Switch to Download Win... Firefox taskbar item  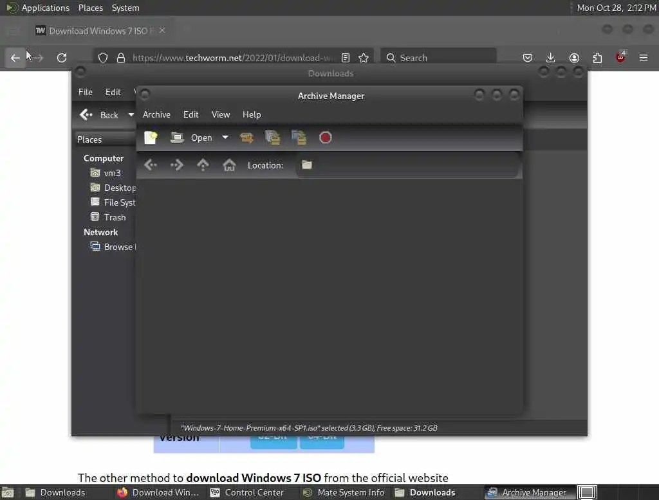[158, 492]
